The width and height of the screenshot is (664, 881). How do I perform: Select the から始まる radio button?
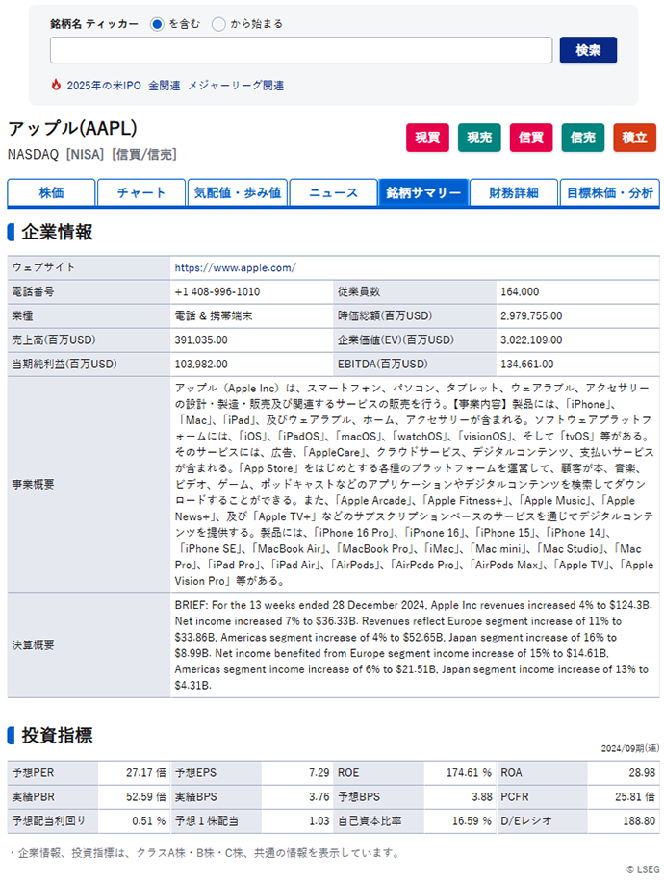[218, 24]
